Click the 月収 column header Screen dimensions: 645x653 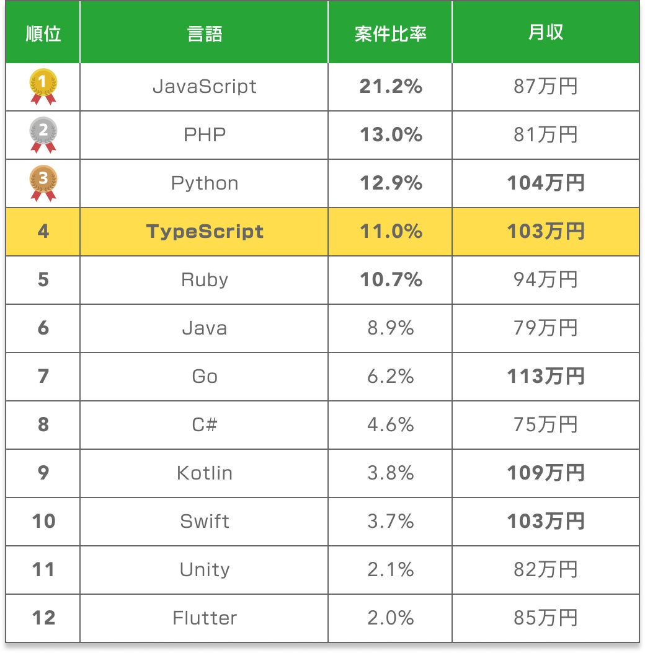click(x=545, y=33)
